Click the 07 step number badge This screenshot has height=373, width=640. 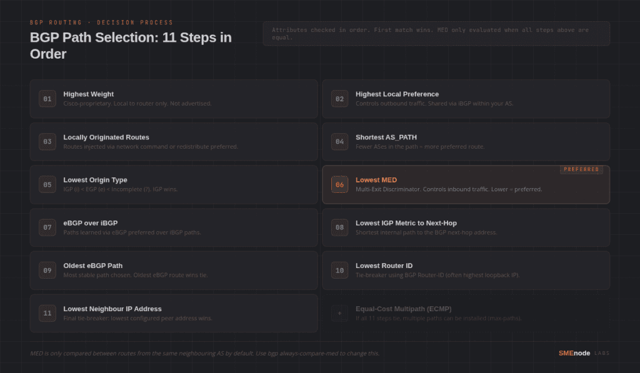pyautogui.click(x=47, y=227)
